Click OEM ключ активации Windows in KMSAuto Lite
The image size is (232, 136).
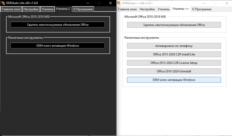point(58,46)
